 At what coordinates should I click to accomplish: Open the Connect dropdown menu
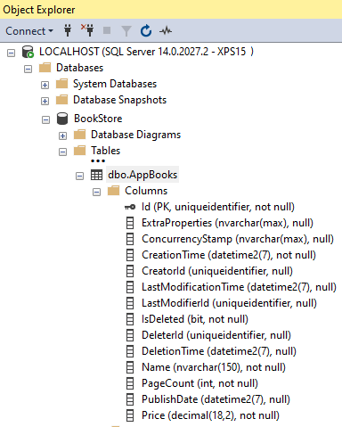point(29,31)
